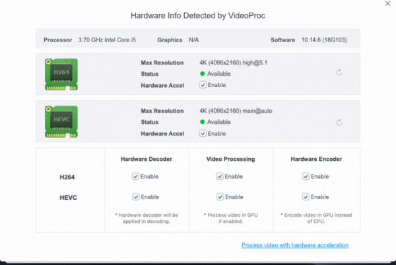Toggle H264 Hardware Accel Enable checkbox
The image size is (396, 265).
(203, 85)
